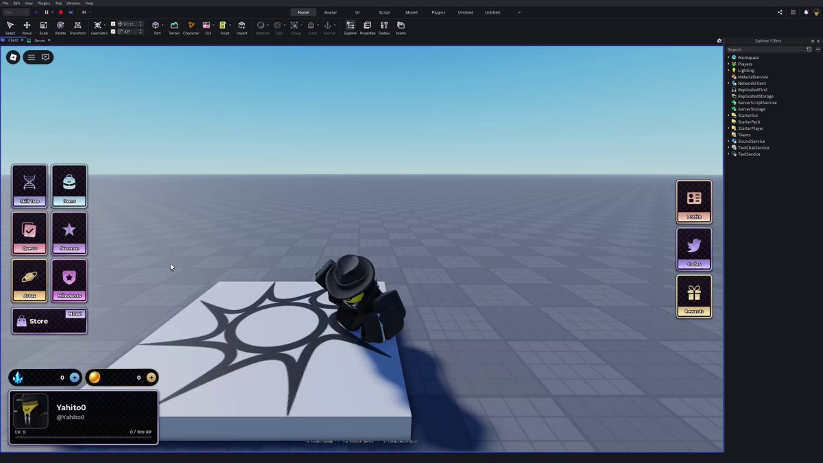This screenshot has height=463, width=823.
Task: Stop the playtest with red stop button
Action: tap(60, 12)
